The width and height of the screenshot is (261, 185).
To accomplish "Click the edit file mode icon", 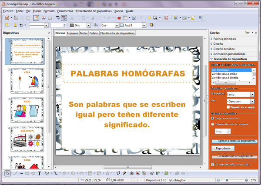I will 37,18.
